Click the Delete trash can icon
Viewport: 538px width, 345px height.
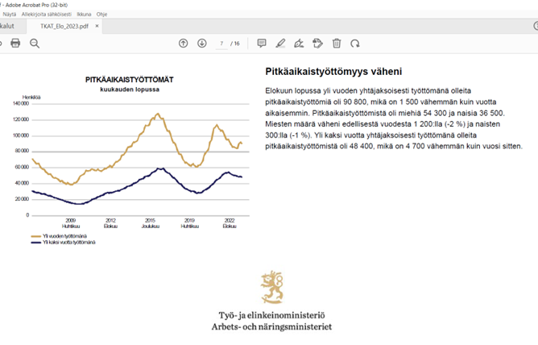tap(337, 43)
